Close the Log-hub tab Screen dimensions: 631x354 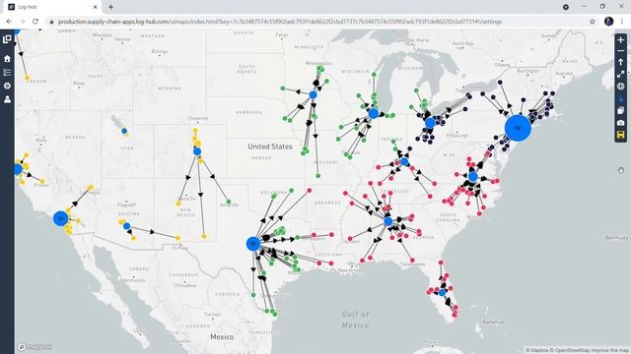(x=95, y=7)
